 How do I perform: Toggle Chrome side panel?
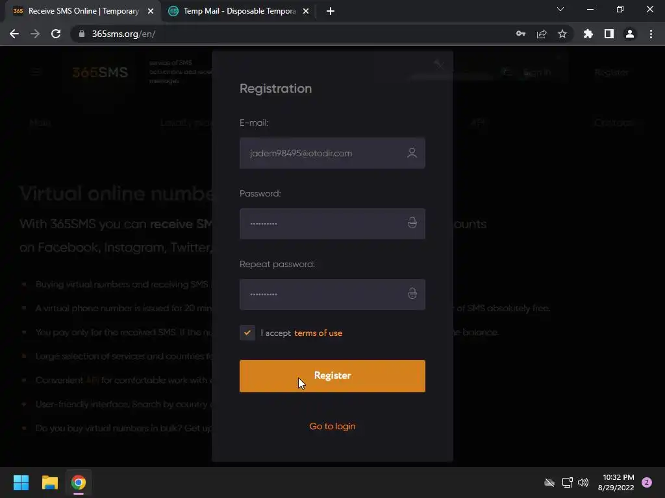coord(609,34)
